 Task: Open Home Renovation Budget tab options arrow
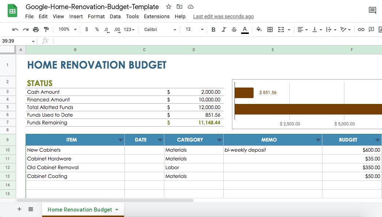click(117, 210)
